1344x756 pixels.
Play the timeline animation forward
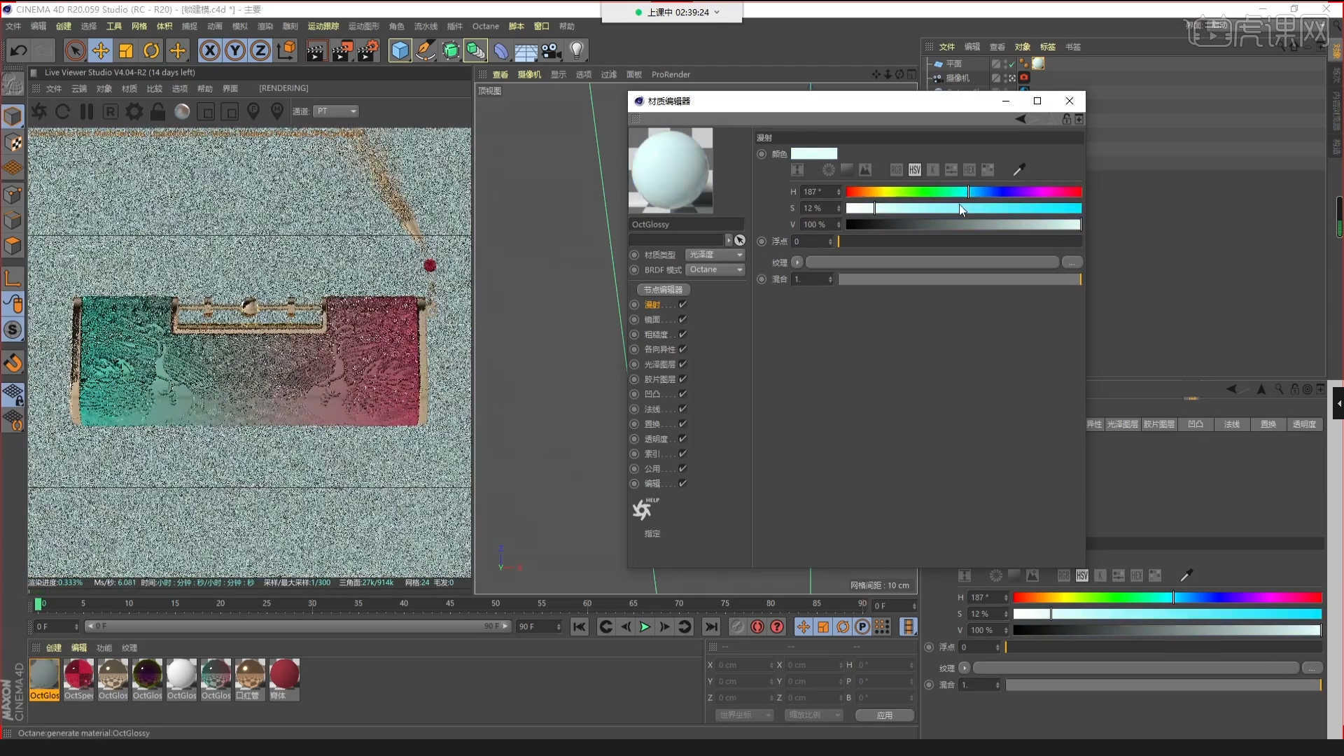[x=645, y=626]
